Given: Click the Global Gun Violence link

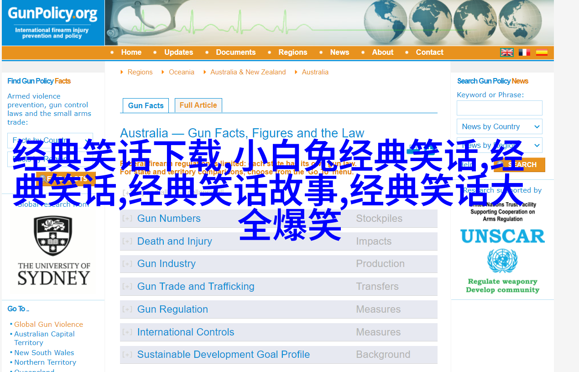Looking at the screenshot, I should (48, 324).
